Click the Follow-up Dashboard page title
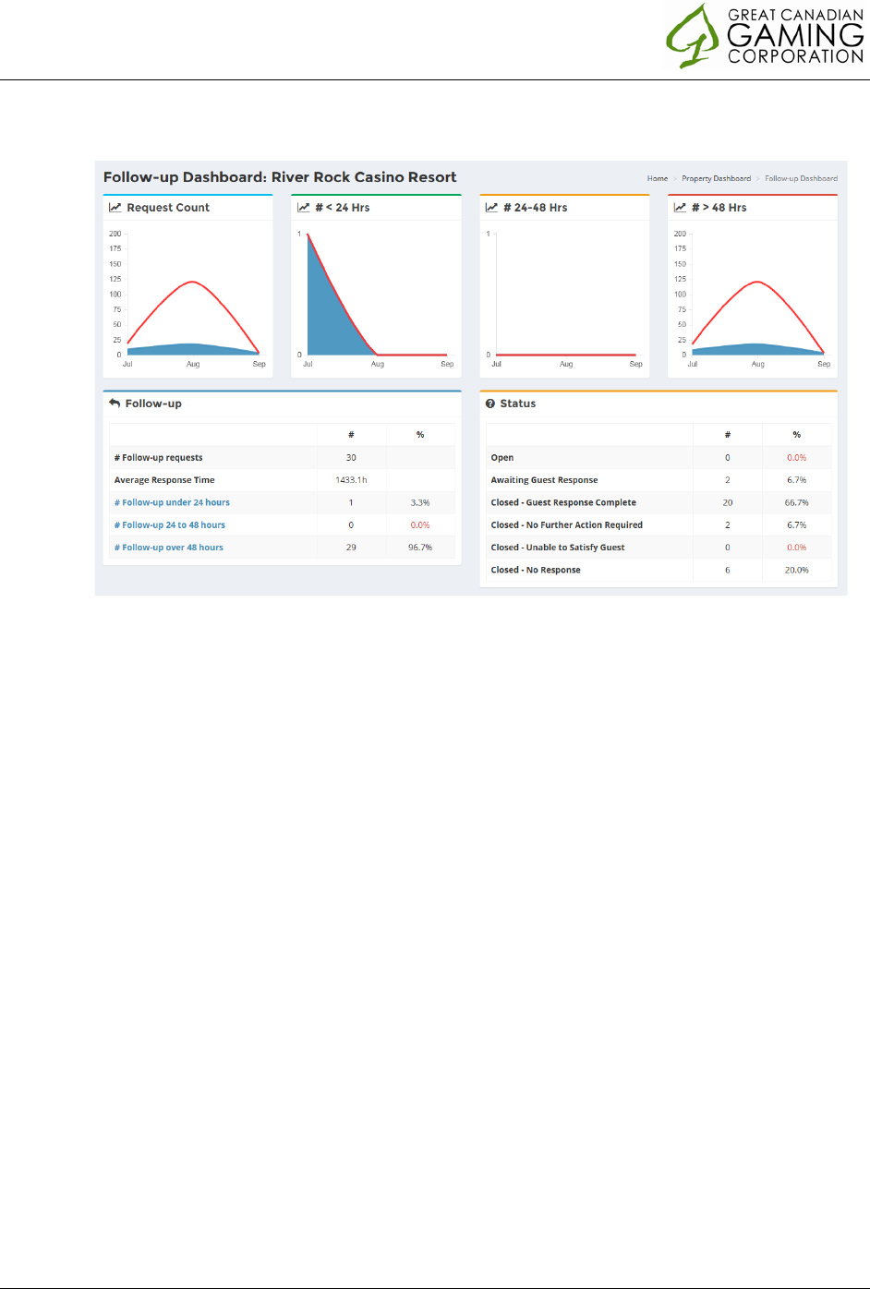Image resolution: width=870 pixels, height=1289 pixels. click(x=280, y=177)
